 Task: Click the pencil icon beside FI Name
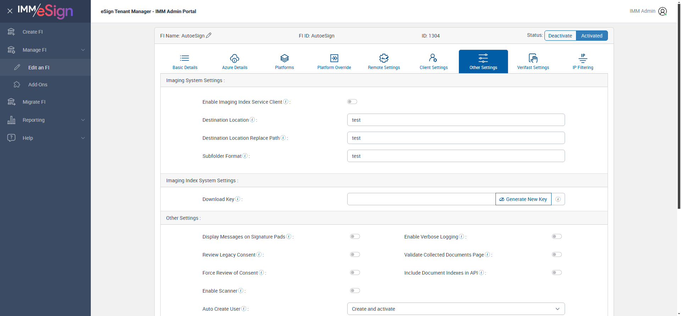[209, 35]
